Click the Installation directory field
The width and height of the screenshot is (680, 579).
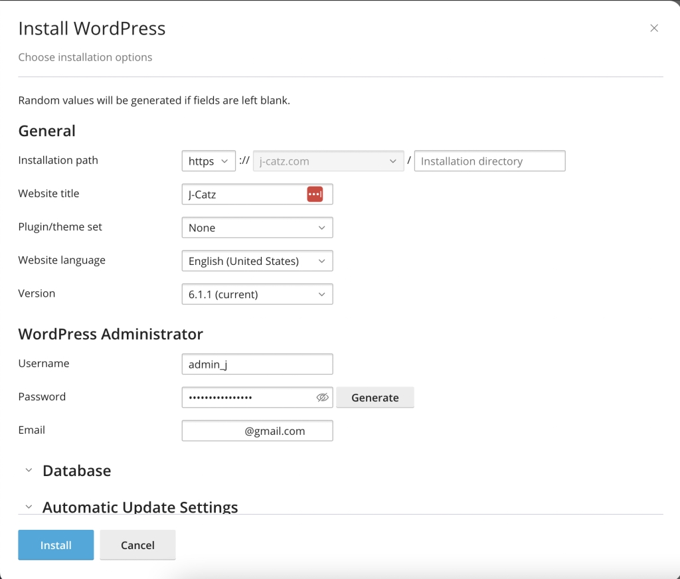tap(489, 161)
